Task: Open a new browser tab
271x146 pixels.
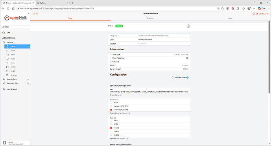Action: (73, 3)
